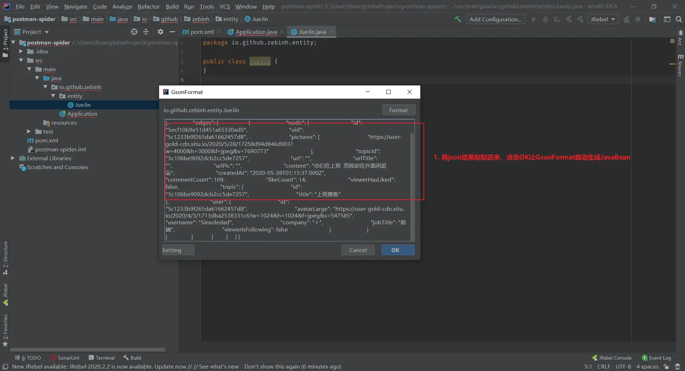Click Cancel in GsonFormat dialog
Viewport: 685px width, 371px height.
coord(358,250)
